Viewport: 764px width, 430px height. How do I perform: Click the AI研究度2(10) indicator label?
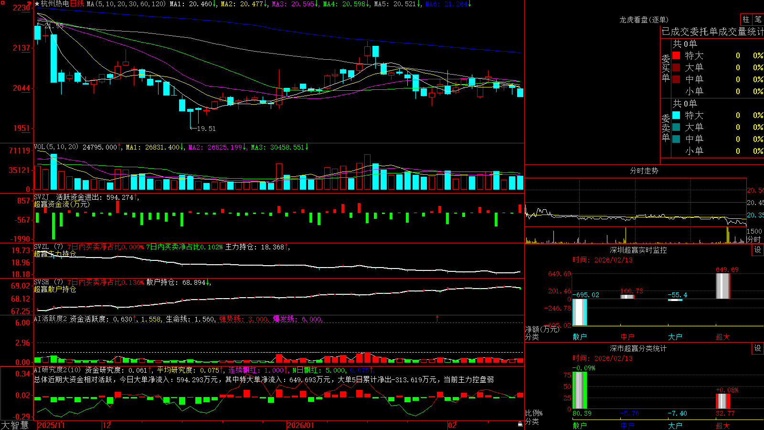click(x=57, y=370)
